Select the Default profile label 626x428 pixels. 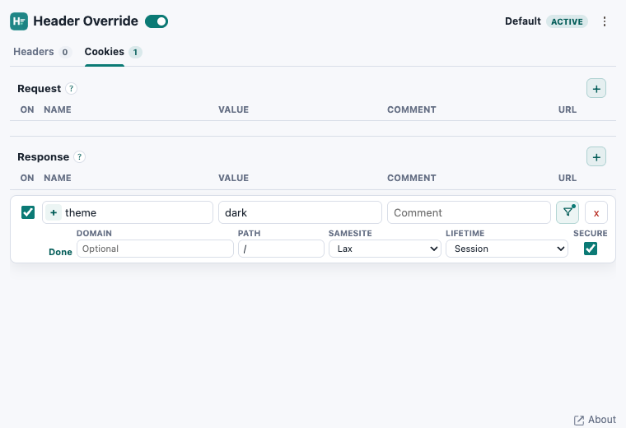click(x=522, y=21)
